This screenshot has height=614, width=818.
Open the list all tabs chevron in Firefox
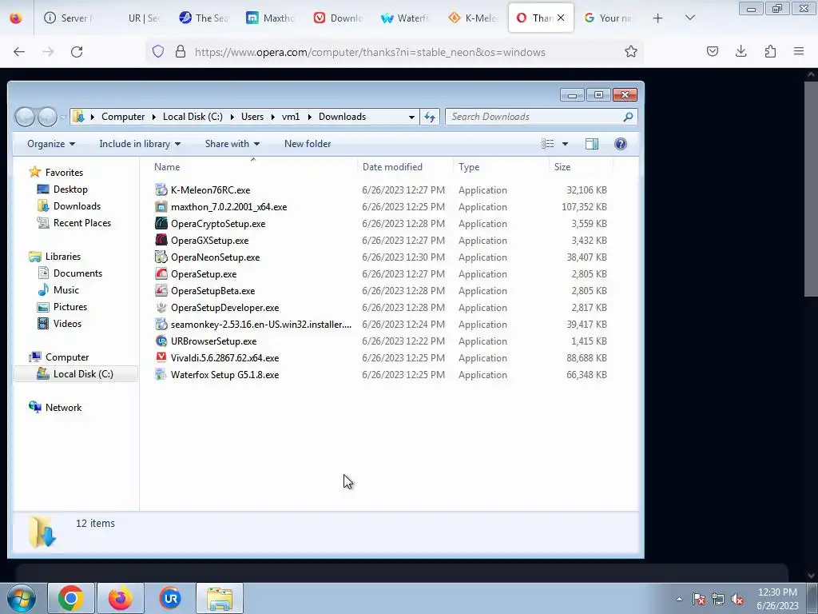click(x=689, y=18)
